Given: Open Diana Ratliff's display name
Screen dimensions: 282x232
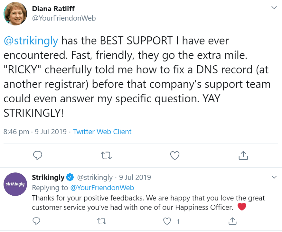Looking at the screenshot, I should (53, 9).
